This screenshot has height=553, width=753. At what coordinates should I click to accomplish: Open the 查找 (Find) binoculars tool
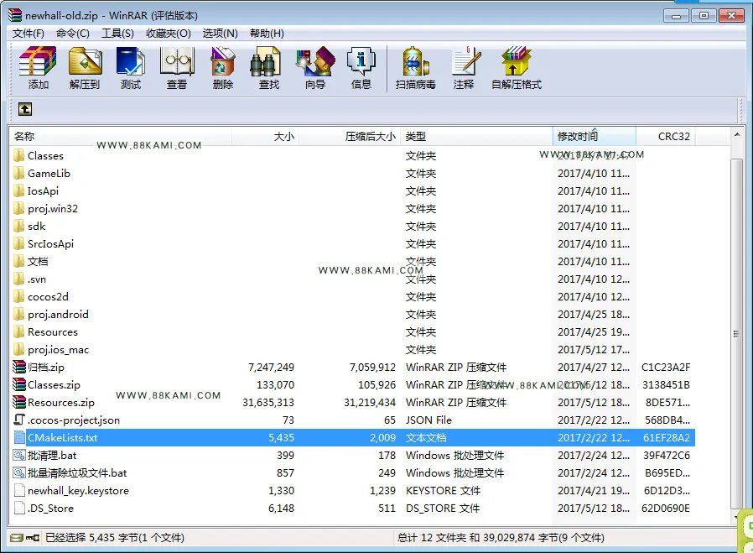click(269, 68)
